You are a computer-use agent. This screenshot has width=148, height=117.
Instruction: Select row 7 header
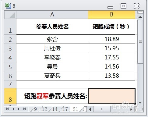(10, 84)
